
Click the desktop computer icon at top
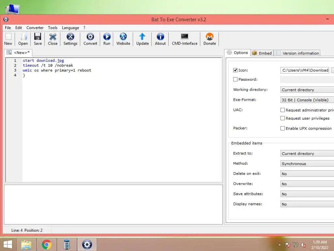tap(13, 9)
